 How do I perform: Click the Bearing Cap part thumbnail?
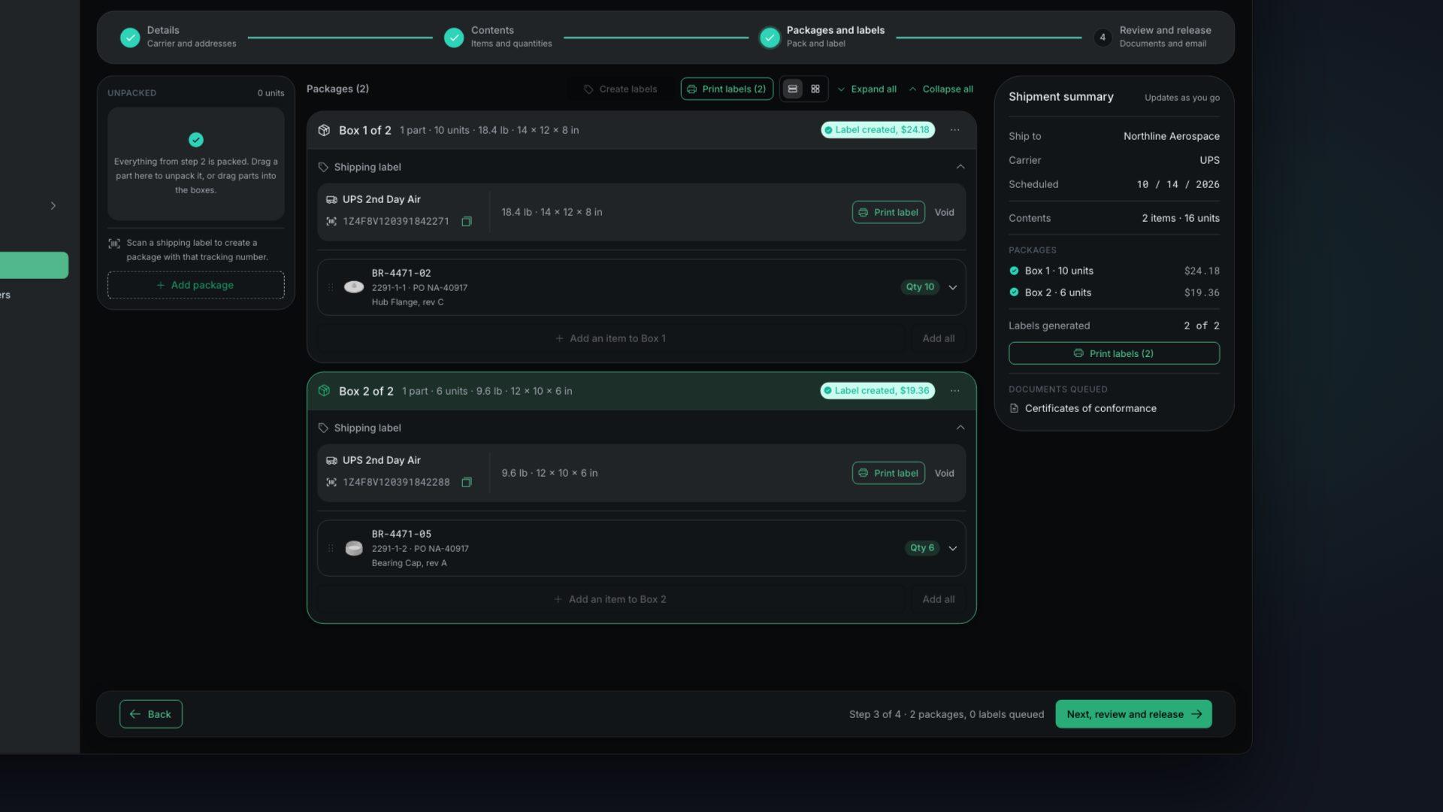coord(354,548)
